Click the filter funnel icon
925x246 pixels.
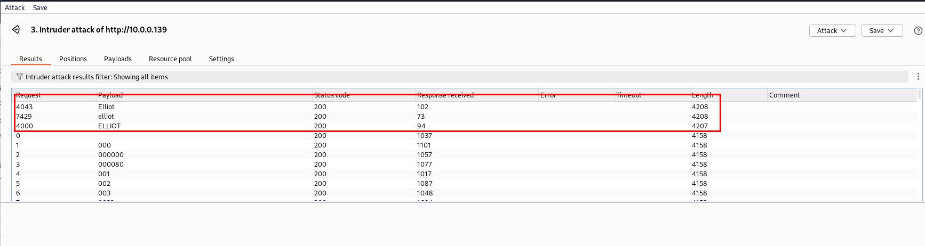20,77
